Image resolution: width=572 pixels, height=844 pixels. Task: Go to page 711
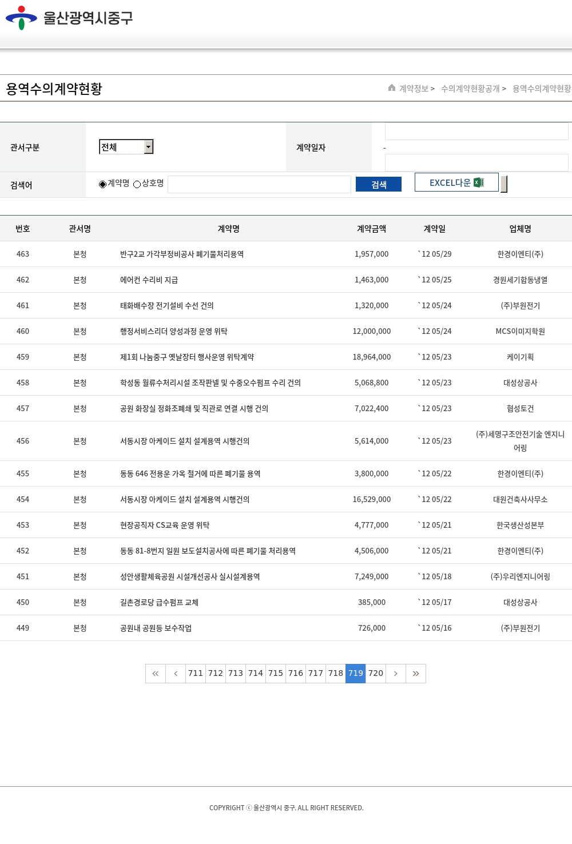coord(196,674)
